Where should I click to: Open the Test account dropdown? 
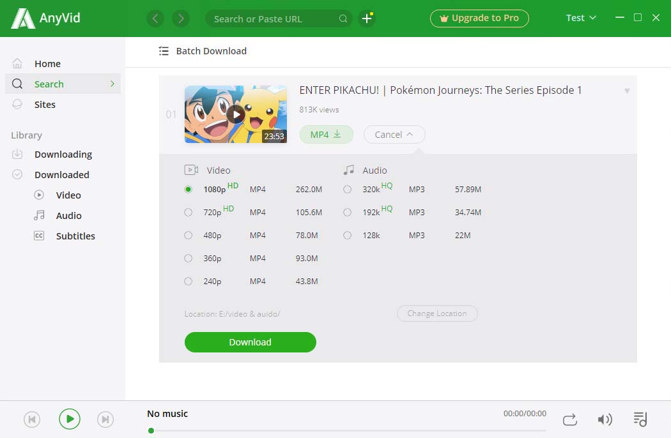click(581, 18)
